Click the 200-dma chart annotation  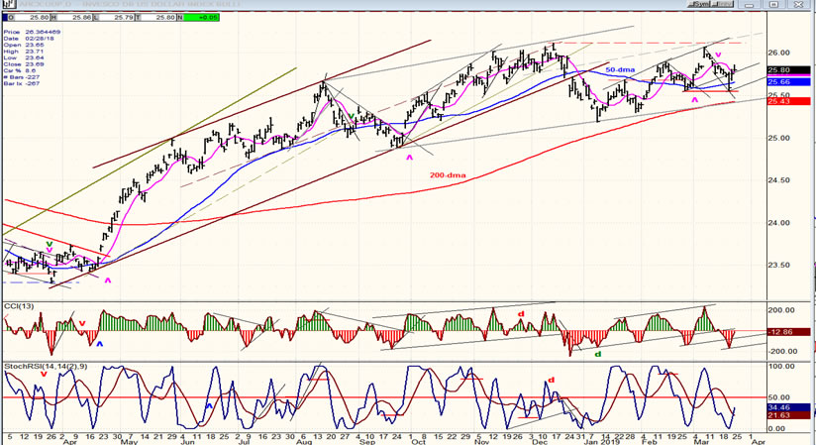(448, 175)
